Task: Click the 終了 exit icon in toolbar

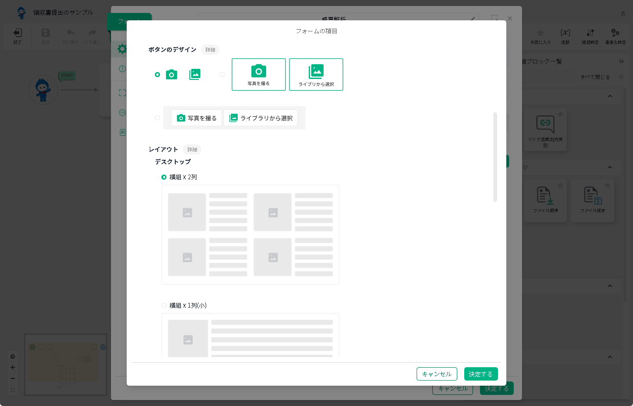Action: (18, 36)
